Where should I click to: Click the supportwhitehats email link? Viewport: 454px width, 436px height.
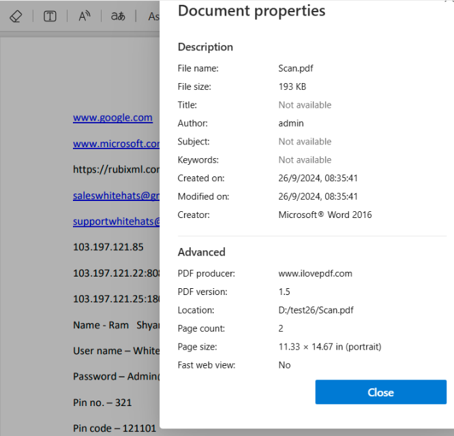[x=117, y=221]
